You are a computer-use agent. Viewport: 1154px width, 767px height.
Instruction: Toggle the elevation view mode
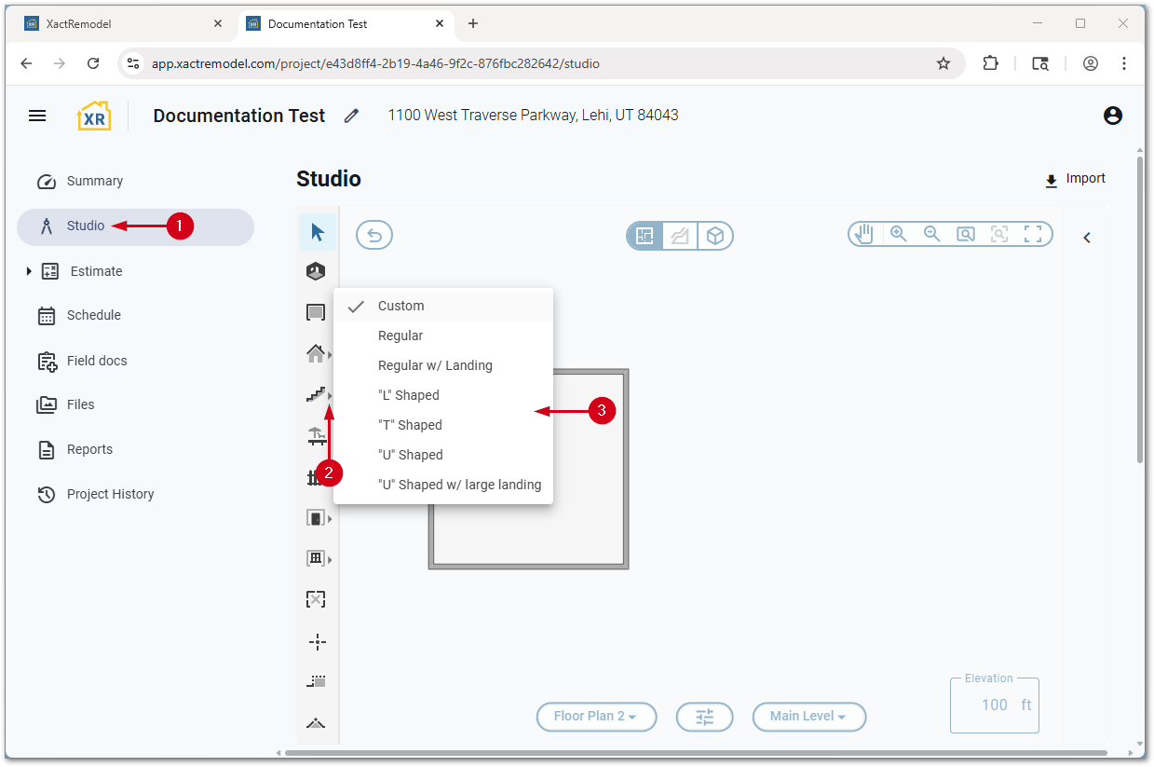[680, 237]
